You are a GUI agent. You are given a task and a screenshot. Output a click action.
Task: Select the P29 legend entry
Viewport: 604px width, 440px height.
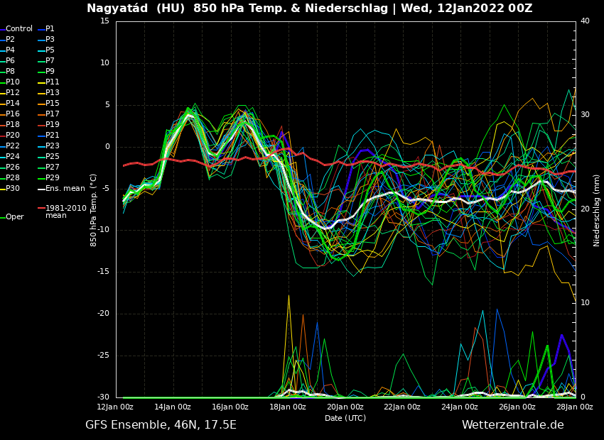pos(52,178)
